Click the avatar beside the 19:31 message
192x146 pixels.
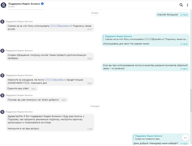[2, 95]
